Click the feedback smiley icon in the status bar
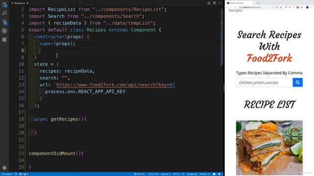Viewport: 314px width, 176px height. coord(214,174)
